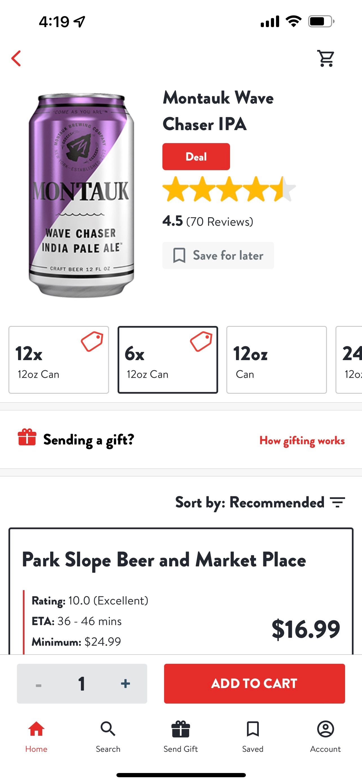Tap the deal tag on 12x option

click(x=92, y=341)
